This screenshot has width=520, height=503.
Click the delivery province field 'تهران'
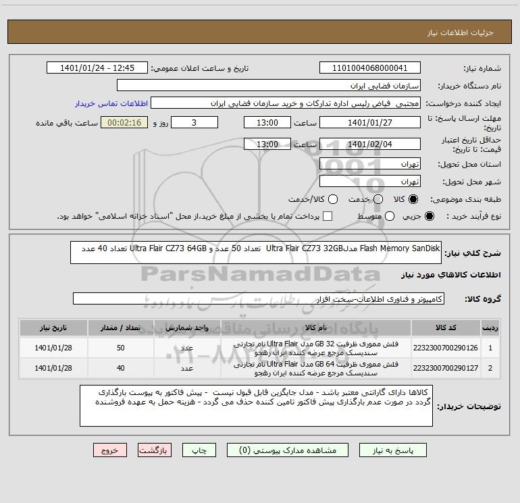pos(370,163)
